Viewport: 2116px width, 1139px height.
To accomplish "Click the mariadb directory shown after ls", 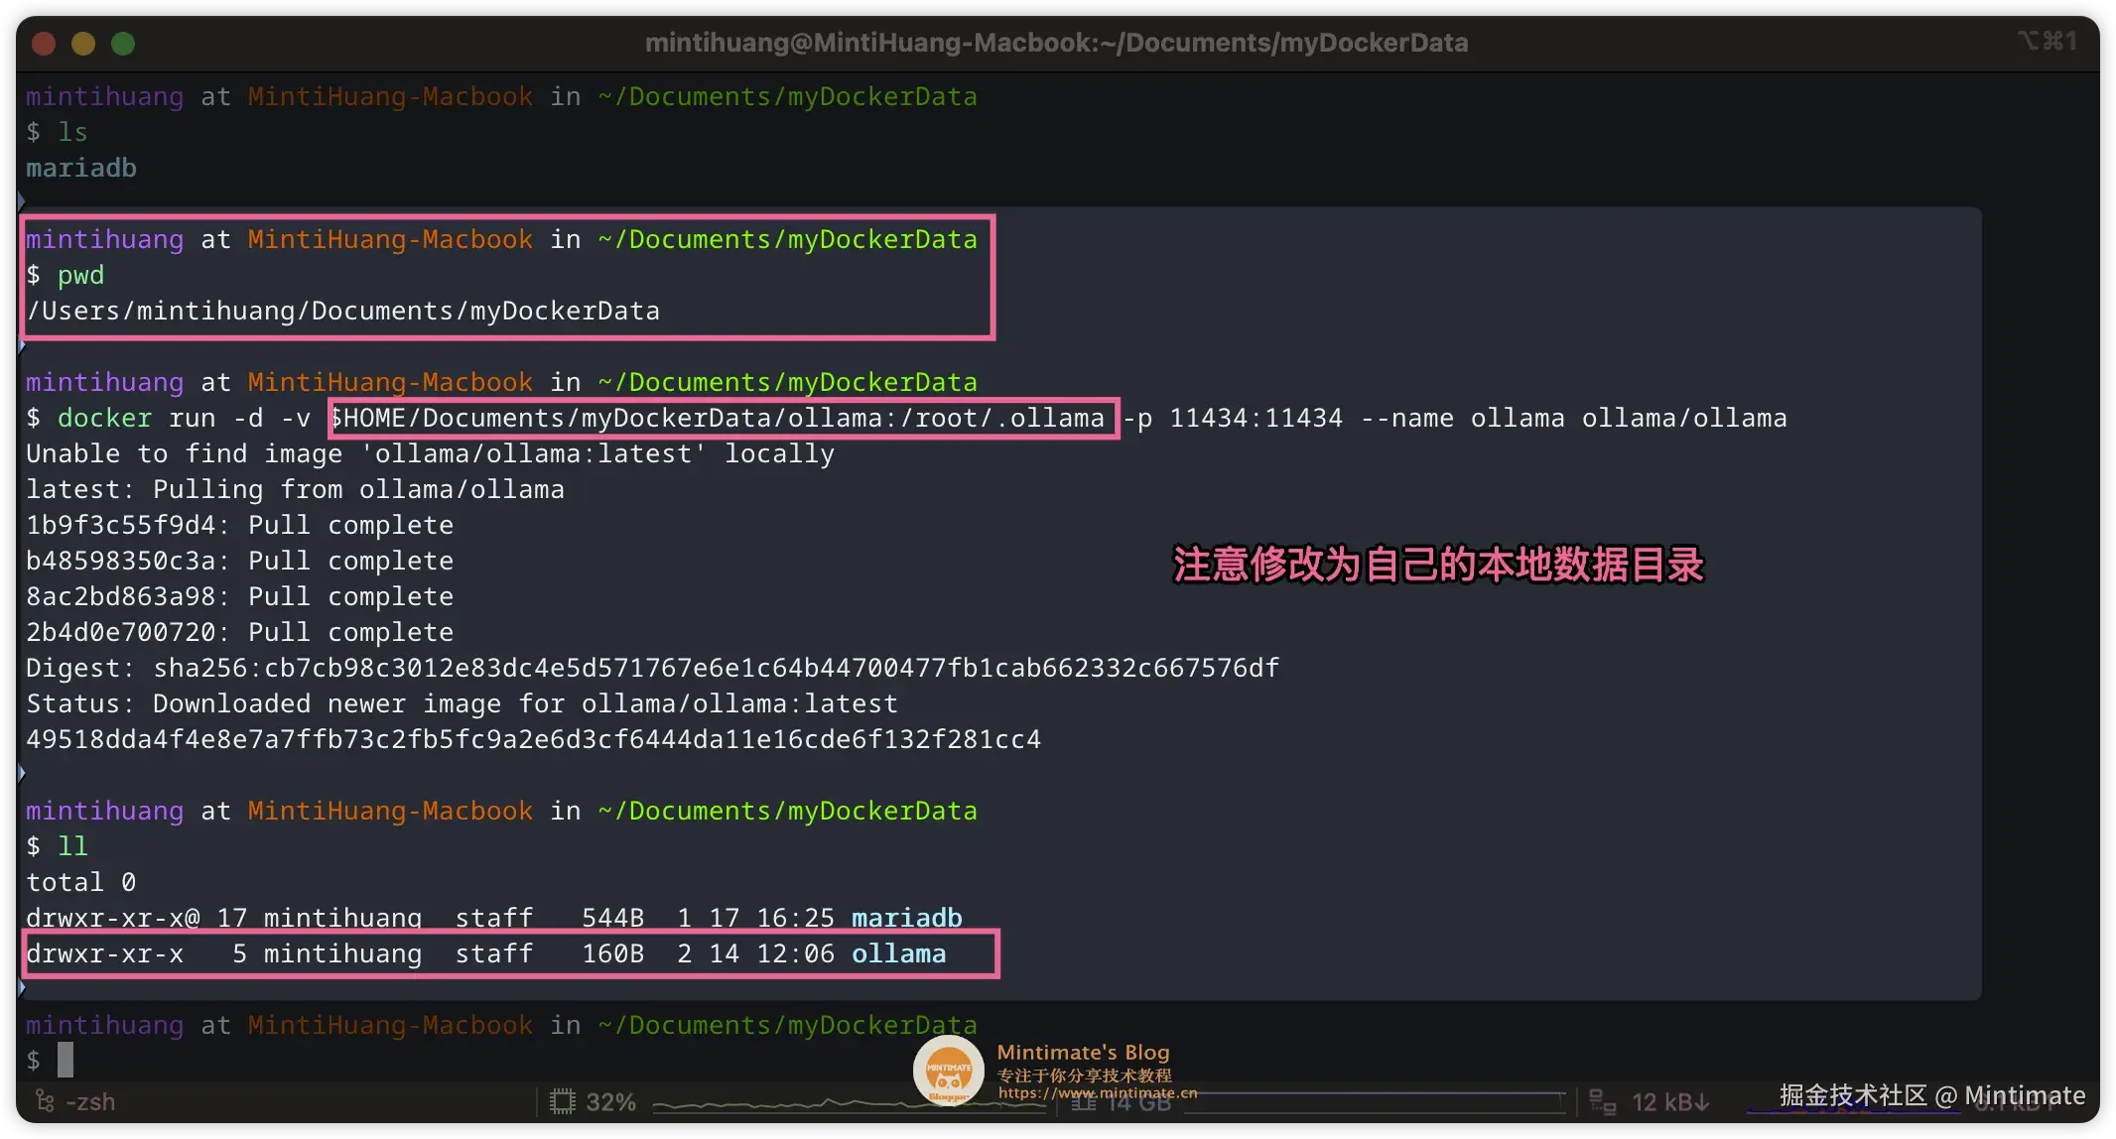I will coord(81,168).
